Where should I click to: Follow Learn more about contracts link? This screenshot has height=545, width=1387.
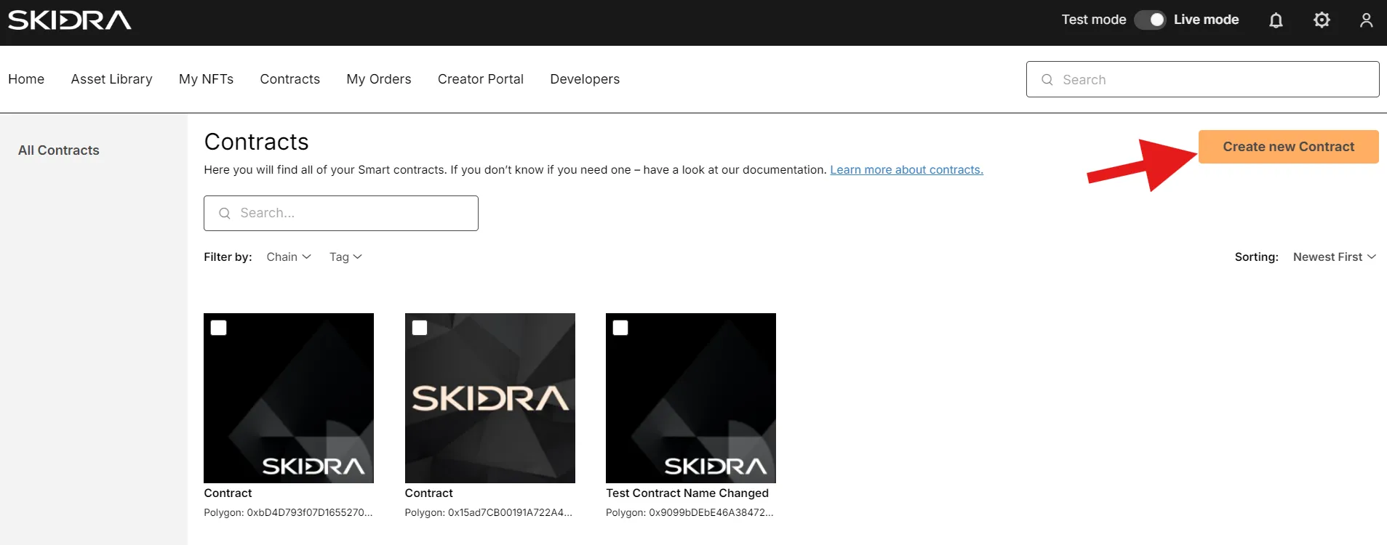tap(906, 170)
